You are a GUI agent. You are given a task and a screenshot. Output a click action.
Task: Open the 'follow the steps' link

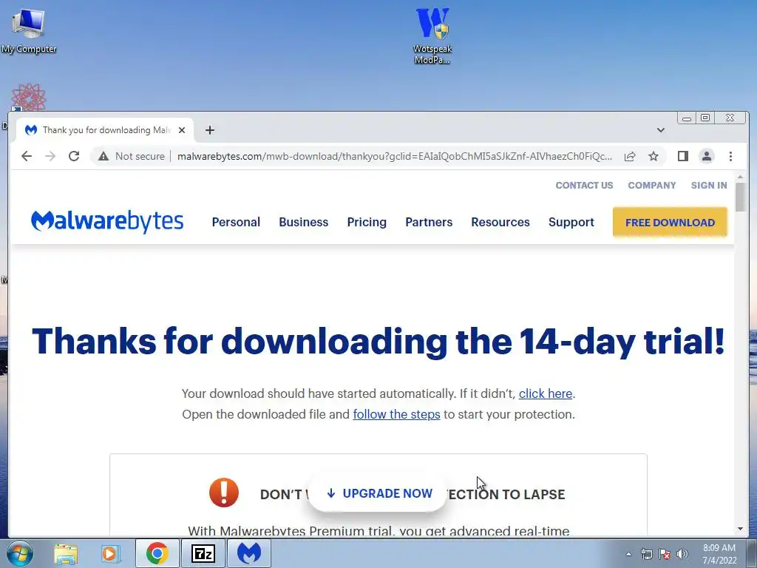point(396,414)
